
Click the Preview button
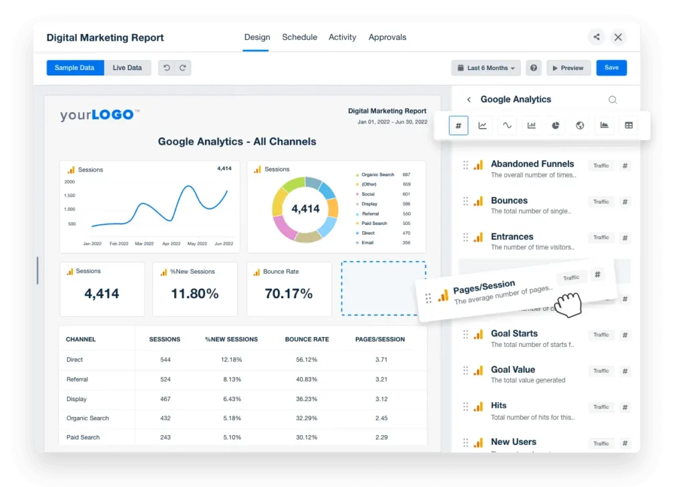(x=566, y=68)
